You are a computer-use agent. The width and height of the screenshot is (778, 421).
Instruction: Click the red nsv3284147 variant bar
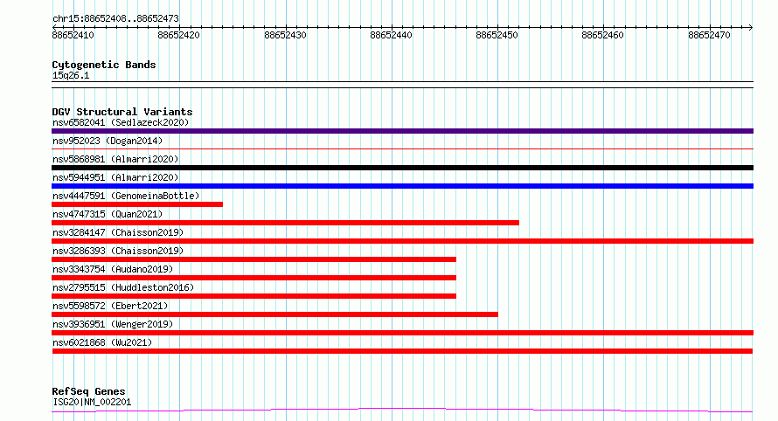click(x=402, y=241)
